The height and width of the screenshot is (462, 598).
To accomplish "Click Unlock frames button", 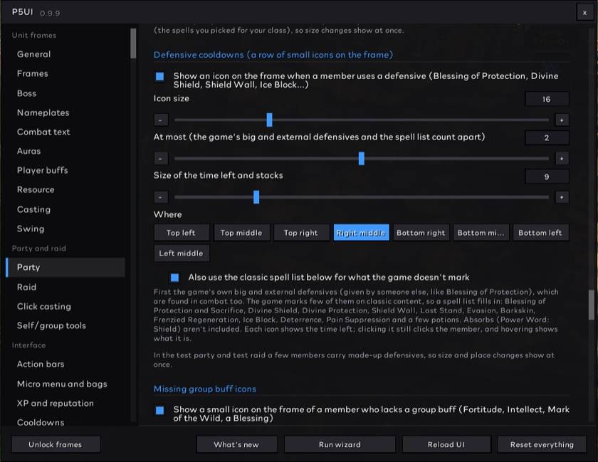I will pos(56,444).
